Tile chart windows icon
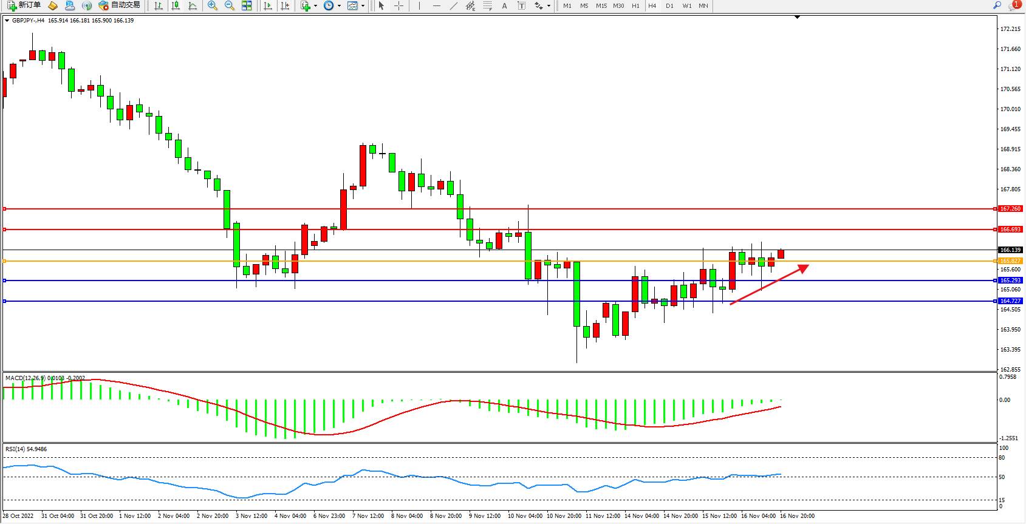The width and height of the screenshot is (1026, 524). [247, 5]
